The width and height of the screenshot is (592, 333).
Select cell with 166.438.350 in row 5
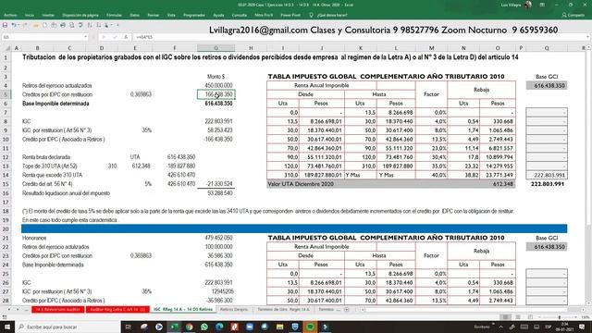point(216,94)
